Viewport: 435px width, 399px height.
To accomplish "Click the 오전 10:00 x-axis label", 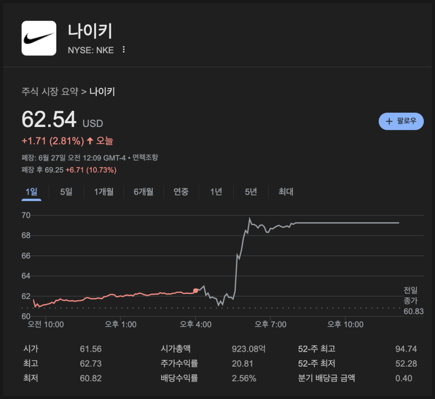I will click(45, 324).
